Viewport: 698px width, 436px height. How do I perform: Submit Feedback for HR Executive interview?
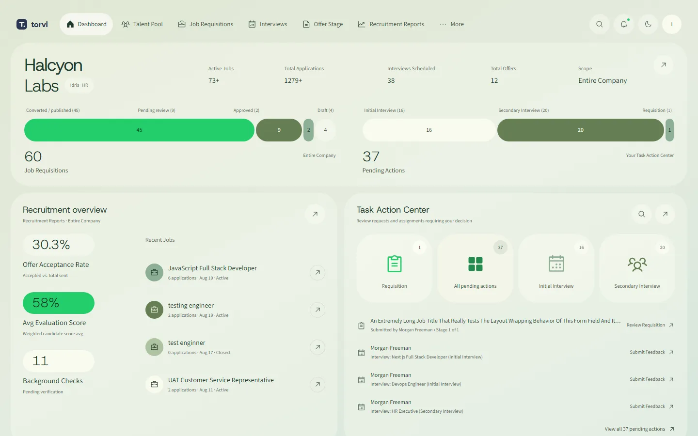[652, 406]
